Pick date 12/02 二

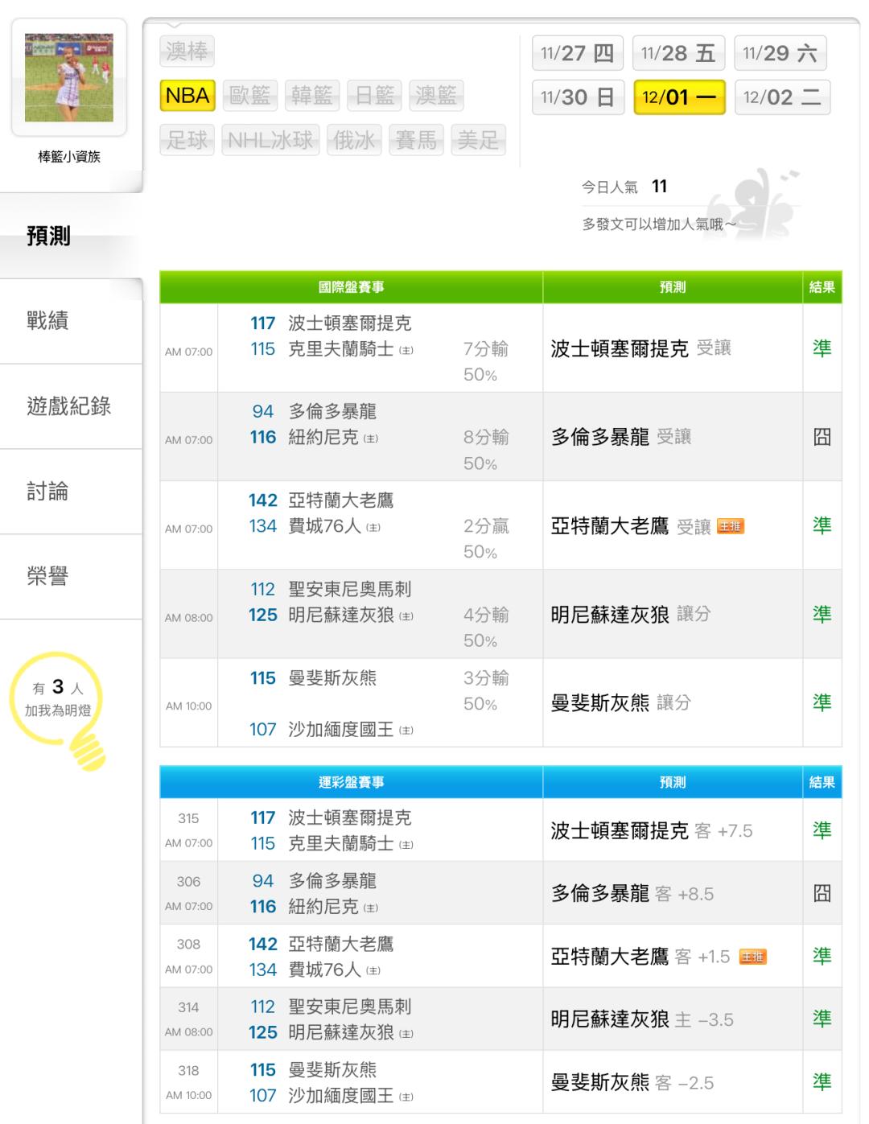pyautogui.click(x=781, y=97)
